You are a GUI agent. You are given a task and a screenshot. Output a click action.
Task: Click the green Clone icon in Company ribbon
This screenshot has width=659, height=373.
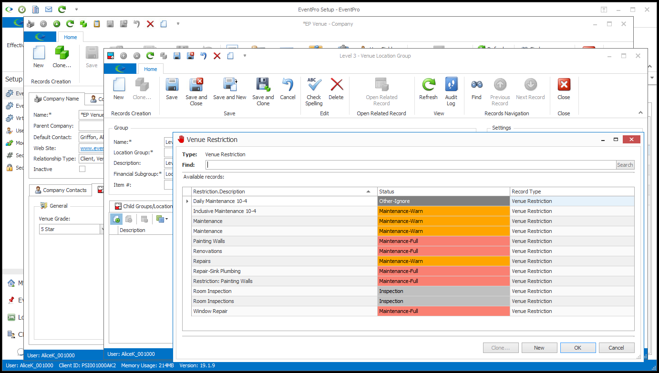[62, 53]
